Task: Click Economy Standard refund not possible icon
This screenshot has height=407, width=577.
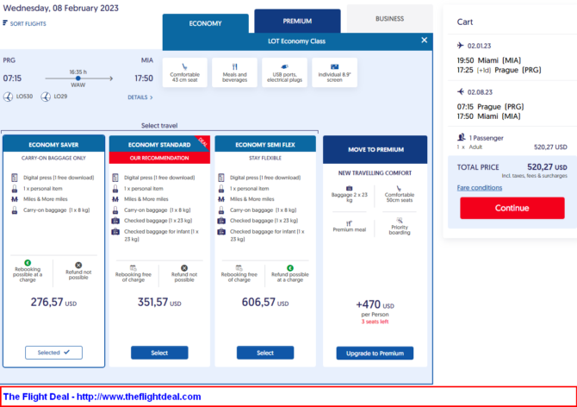Action: click(x=184, y=268)
